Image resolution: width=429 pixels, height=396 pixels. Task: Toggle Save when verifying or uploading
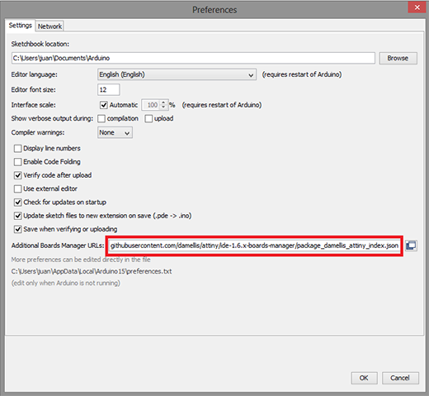click(17, 229)
